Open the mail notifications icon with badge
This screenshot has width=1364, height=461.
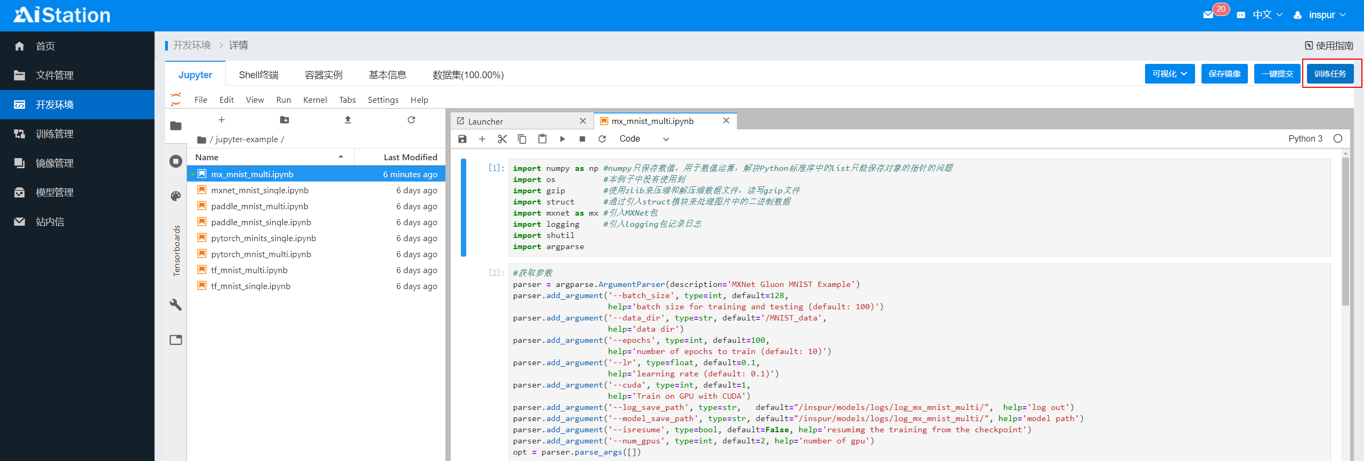tap(1208, 15)
